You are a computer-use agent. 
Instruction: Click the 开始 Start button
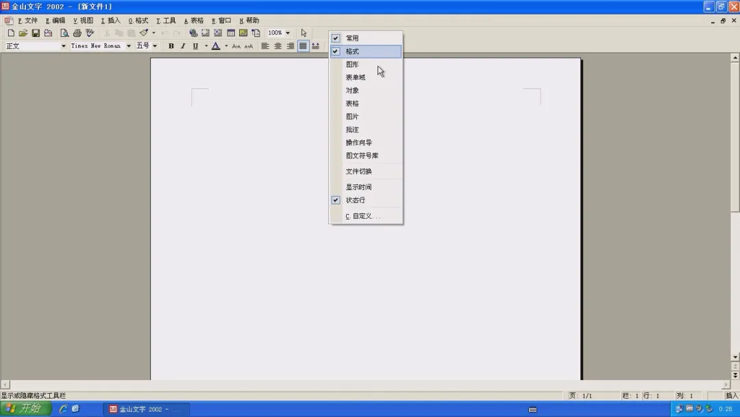coord(26,409)
